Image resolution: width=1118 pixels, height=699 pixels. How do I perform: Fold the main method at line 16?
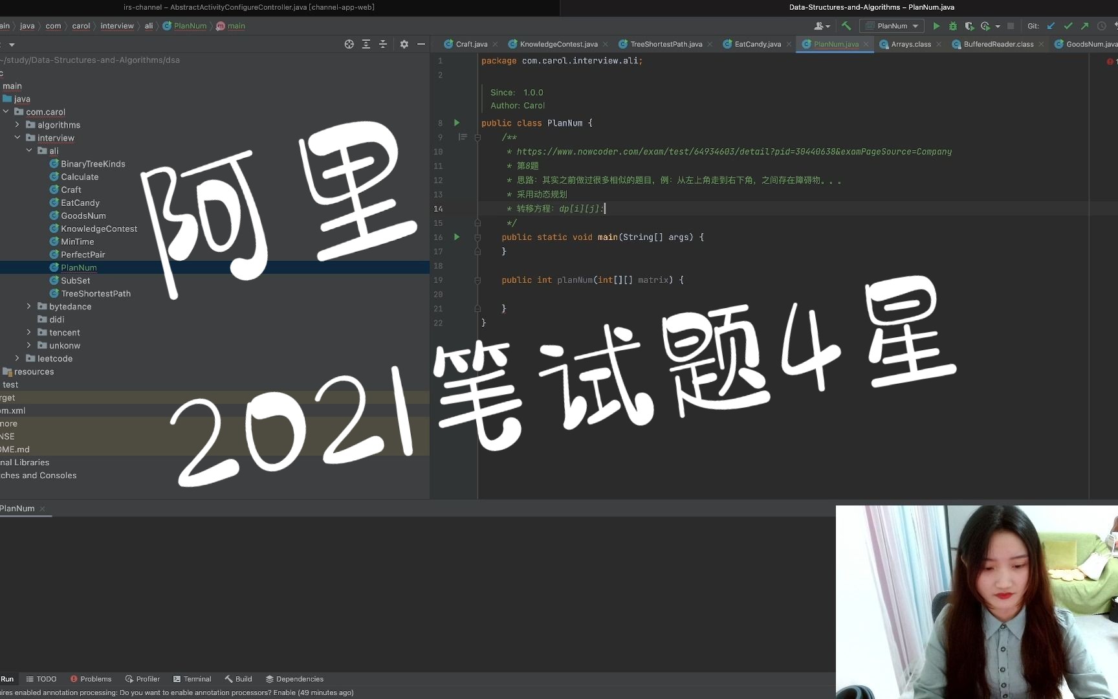tap(477, 238)
